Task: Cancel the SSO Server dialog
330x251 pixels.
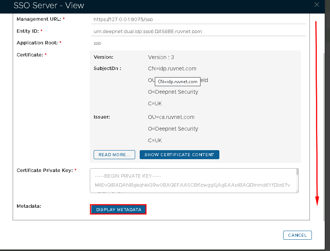Action: pos(297,235)
